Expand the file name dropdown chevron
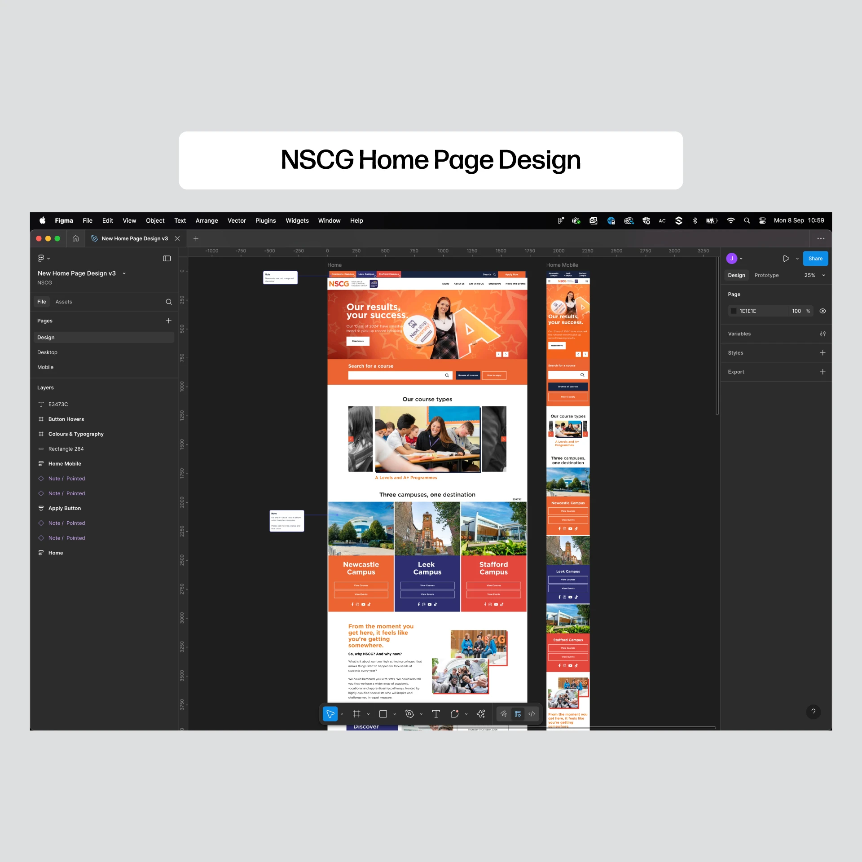Viewport: 862px width, 862px height. coord(124,273)
